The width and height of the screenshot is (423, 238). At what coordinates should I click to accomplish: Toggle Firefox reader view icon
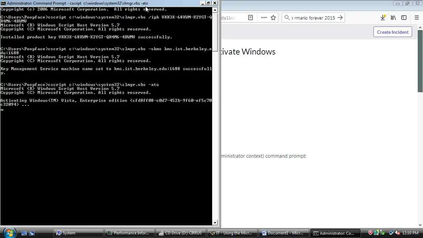(x=250, y=18)
